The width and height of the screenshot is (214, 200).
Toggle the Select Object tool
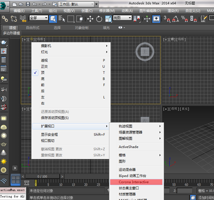53,19
